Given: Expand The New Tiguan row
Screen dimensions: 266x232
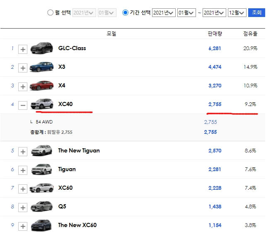Looking at the screenshot, I should (x=23, y=152).
